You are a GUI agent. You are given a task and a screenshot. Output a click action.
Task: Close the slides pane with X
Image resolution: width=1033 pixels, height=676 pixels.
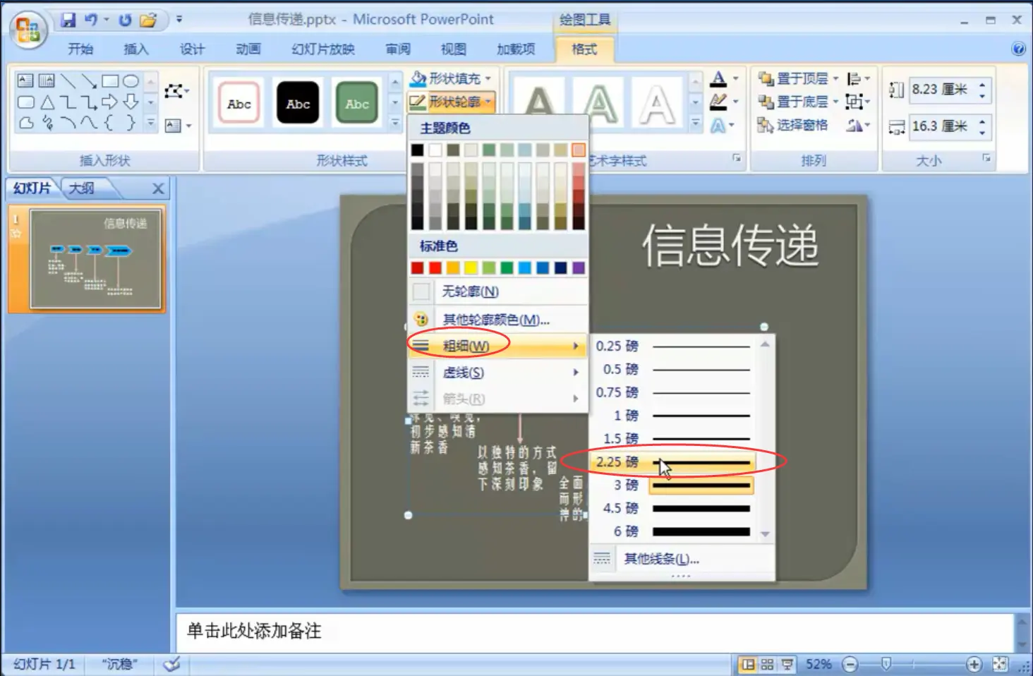click(x=158, y=188)
